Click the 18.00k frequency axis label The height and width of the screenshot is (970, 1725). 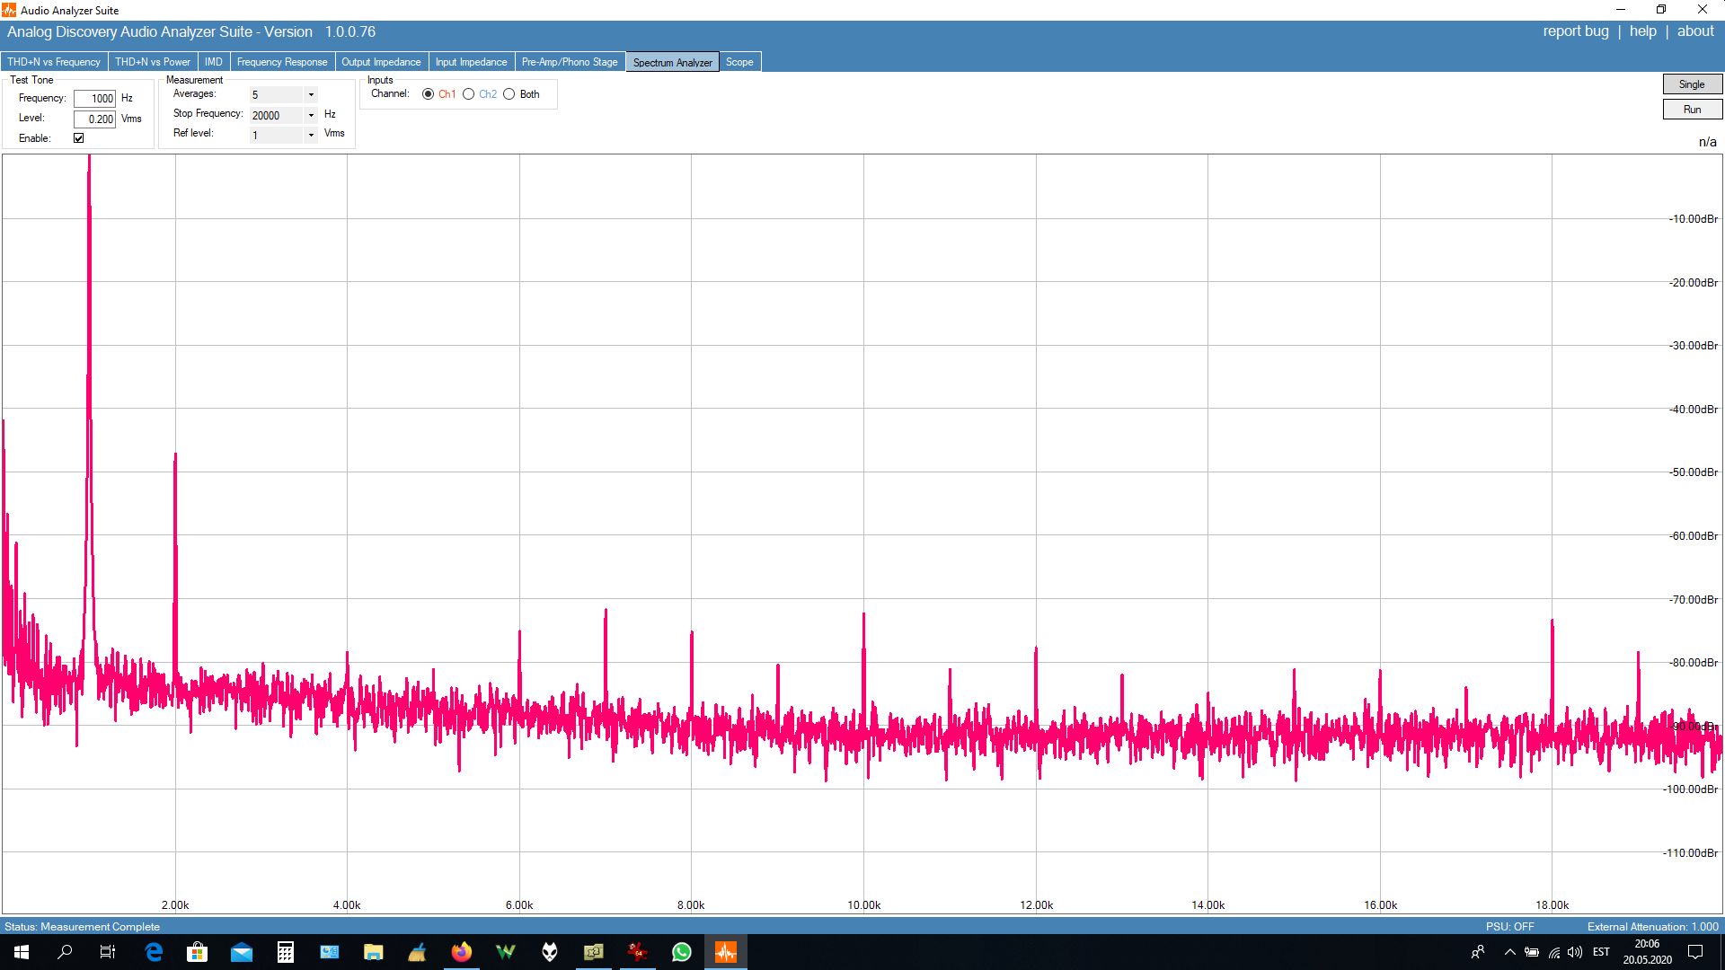[x=1552, y=904]
